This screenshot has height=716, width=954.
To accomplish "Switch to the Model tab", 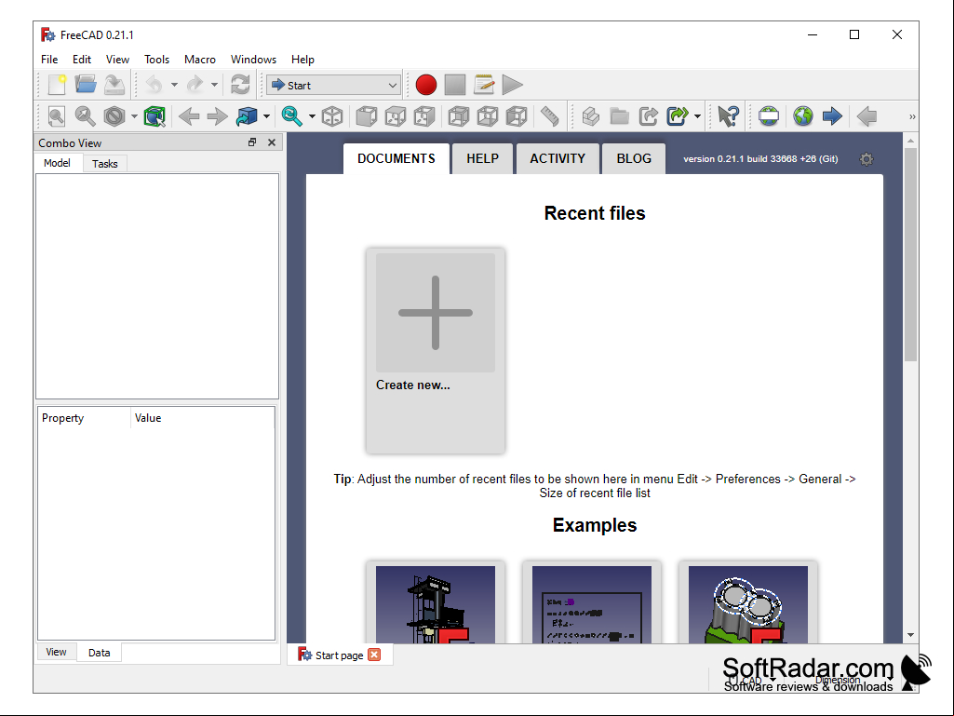I will pyautogui.click(x=57, y=163).
